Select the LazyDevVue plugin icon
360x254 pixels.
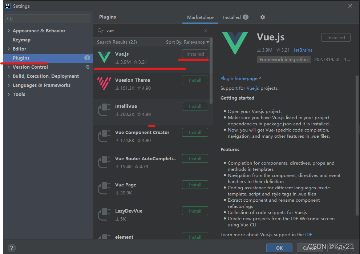pos(104,214)
